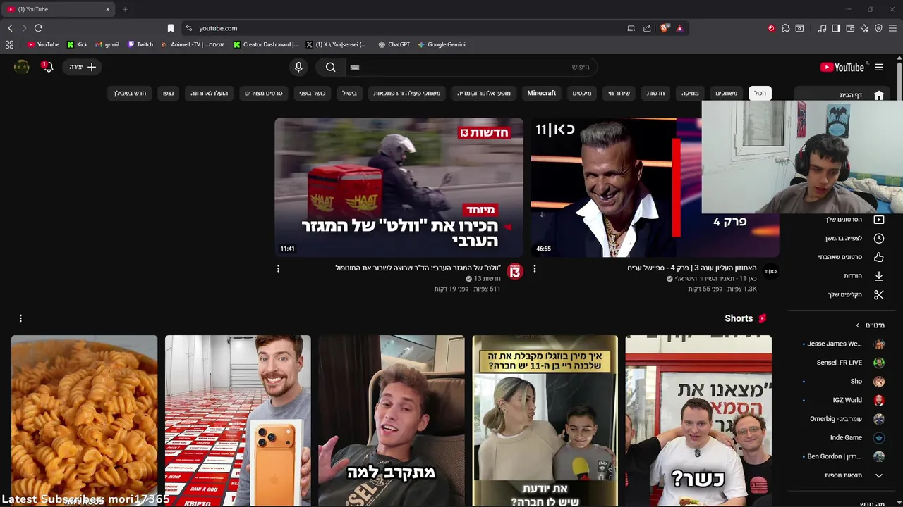Image resolution: width=903 pixels, height=507 pixels.
Task: Open Shorts section options menu
Action: pos(20,318)
